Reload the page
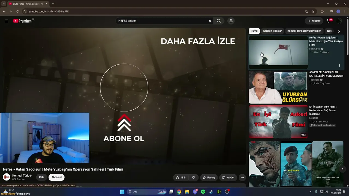Image resolution: width=349 pixels, height=196 pixels. (x=17, y=11)
